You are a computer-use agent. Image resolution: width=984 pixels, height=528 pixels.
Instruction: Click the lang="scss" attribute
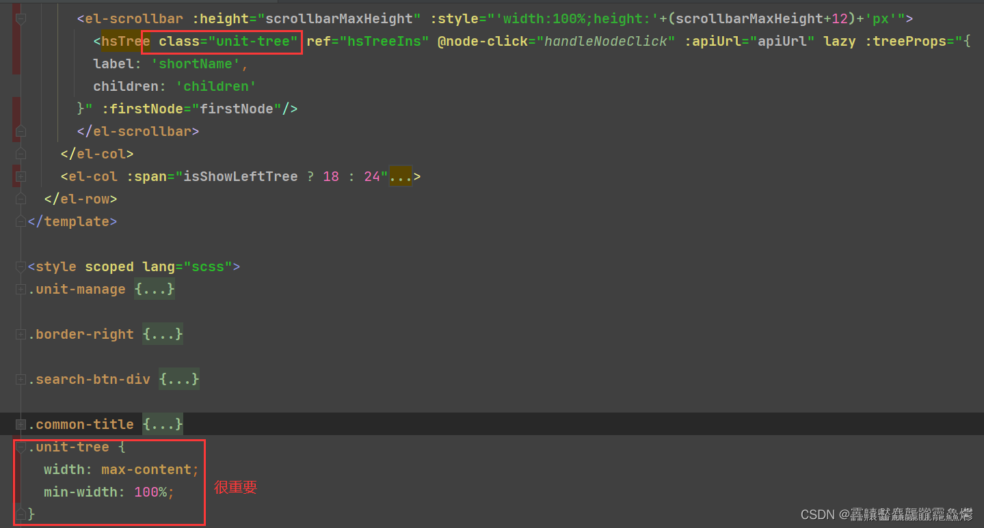187,266
